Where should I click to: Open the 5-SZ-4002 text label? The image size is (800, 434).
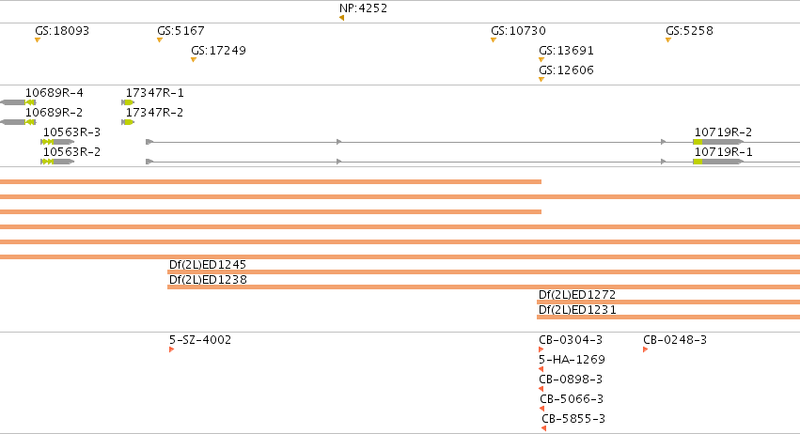[200, 340]
